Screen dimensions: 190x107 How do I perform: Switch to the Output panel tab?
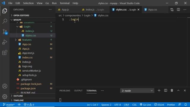click(x=78, y=91)
